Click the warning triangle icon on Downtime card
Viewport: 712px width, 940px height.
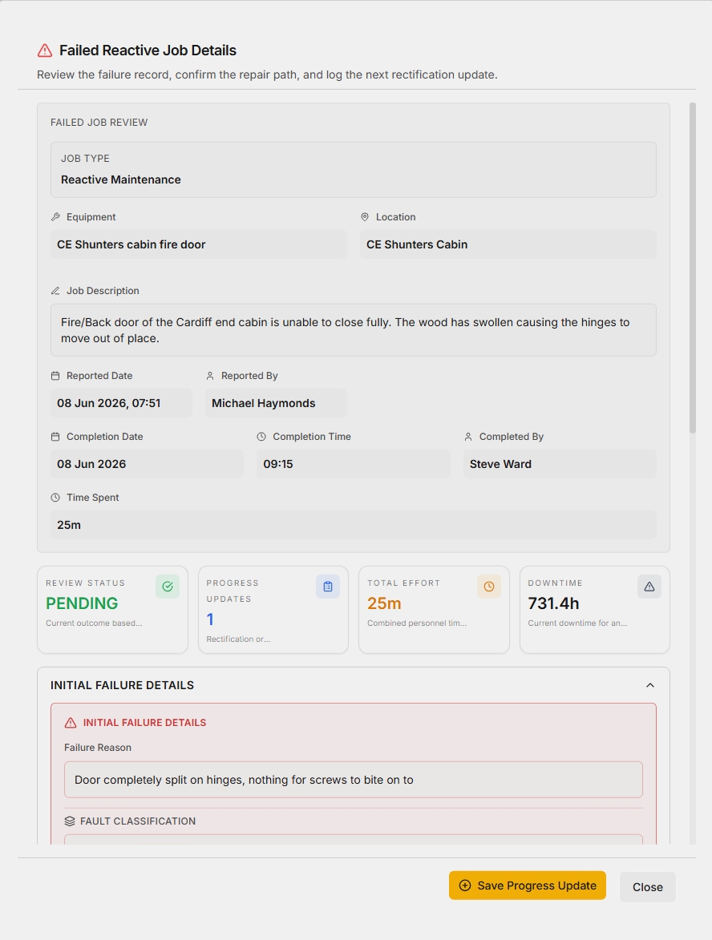point(649,587)
